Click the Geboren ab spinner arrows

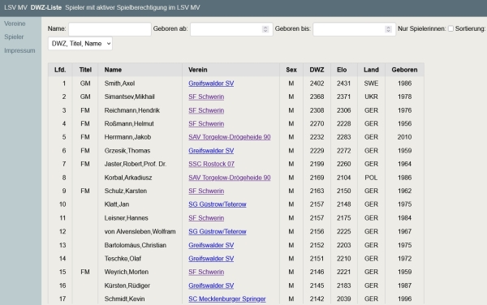click(x=265, y=29)
